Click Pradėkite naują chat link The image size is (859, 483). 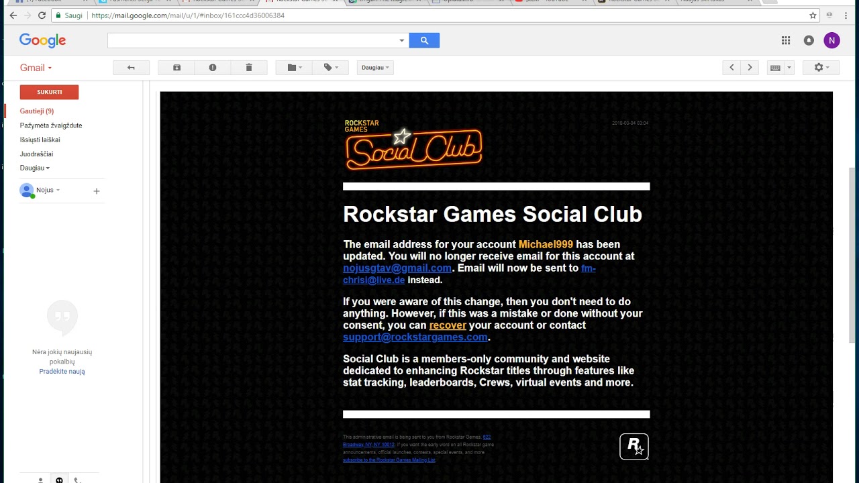tap(62, 372)
